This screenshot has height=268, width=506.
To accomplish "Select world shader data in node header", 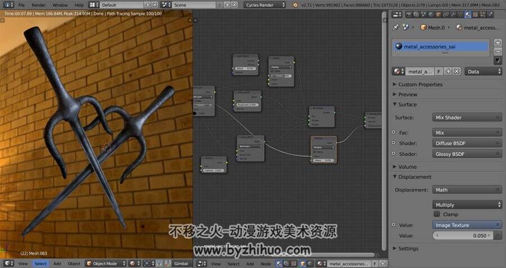I will [310, 264].
